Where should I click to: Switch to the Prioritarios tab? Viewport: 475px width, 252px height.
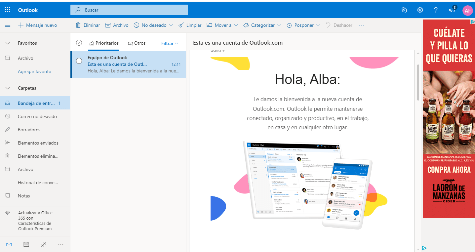[104, 43]
